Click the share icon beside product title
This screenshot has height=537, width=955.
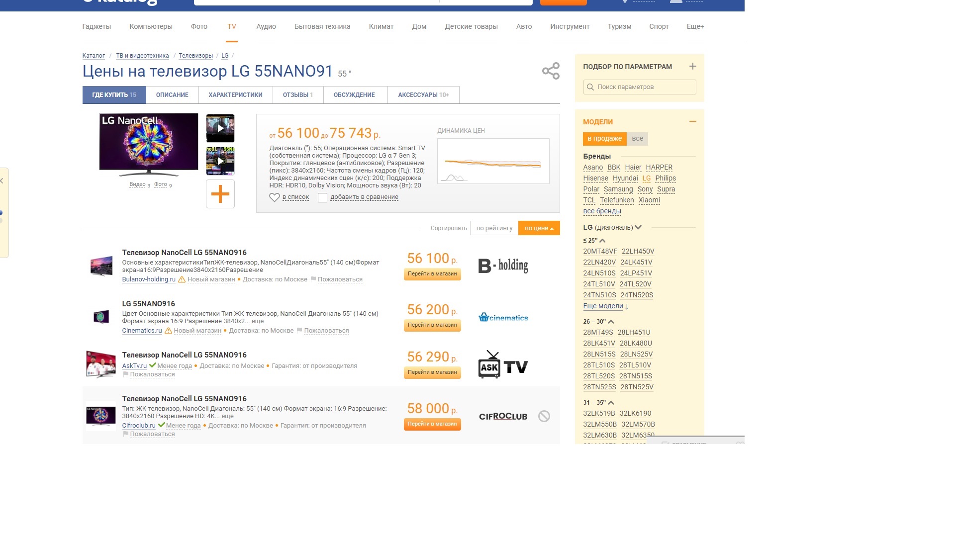[x=551, y=71]
